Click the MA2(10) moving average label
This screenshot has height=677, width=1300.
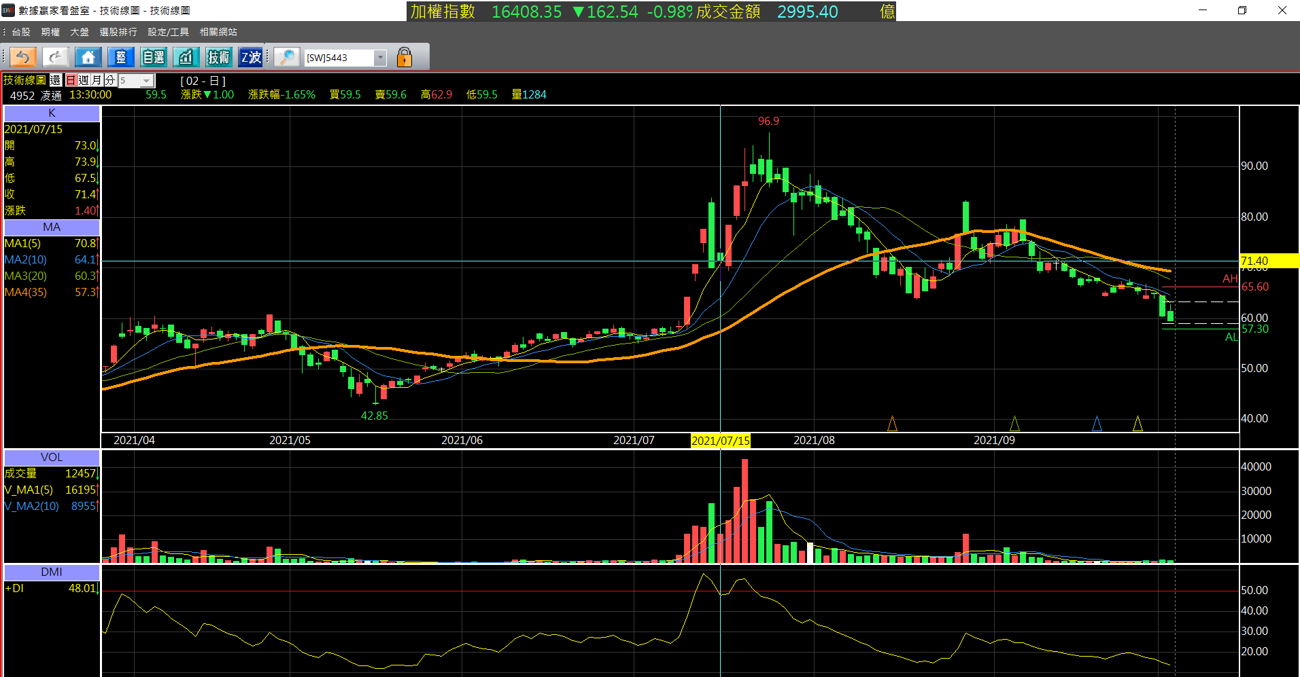click(x=26, y=259)
